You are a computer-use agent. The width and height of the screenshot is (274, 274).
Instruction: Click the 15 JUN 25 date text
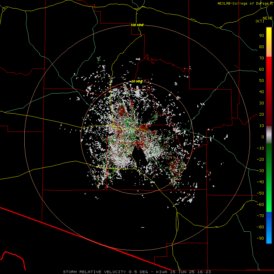182,272
